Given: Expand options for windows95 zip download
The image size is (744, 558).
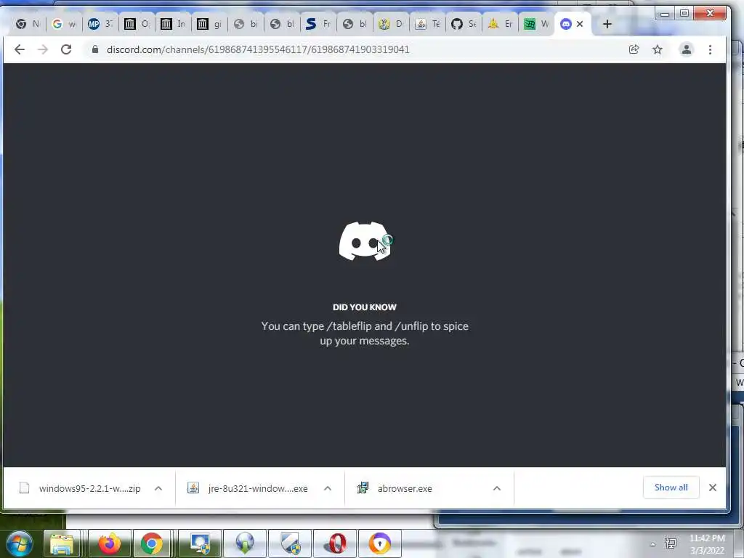Looking at the screenshot, I should 158,488.
